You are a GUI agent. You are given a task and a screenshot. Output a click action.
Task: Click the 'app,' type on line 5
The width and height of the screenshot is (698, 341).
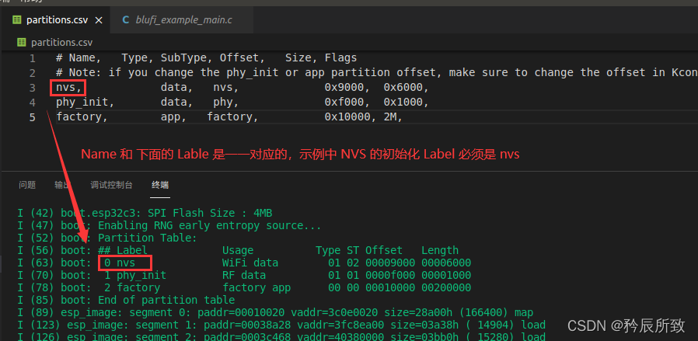tap(173, 117)
